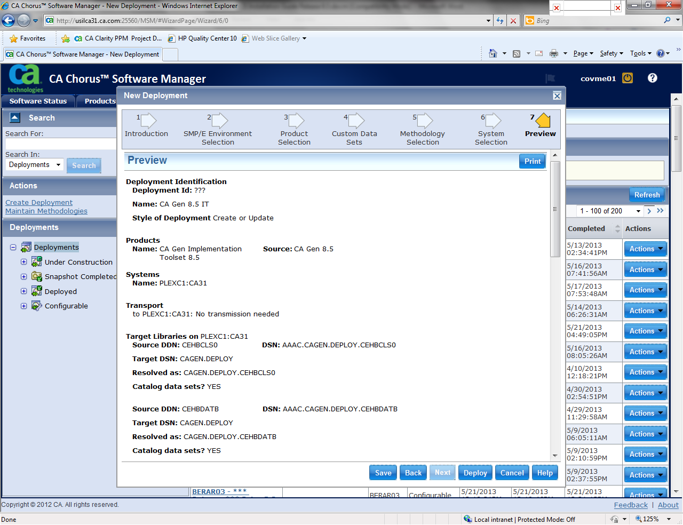This screenshot has height=525, width=683.
Task: Open Actions dropdown for 4/10/2013 12:18:21PM row
Action: click(x=646, y=372)
